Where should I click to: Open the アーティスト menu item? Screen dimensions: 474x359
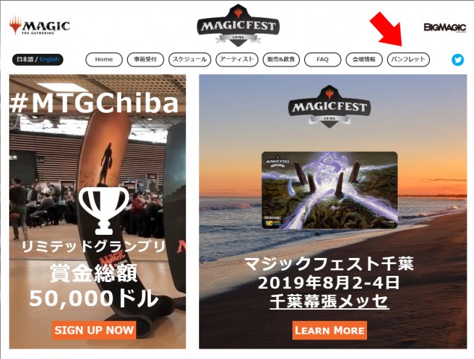click(237, 60)
